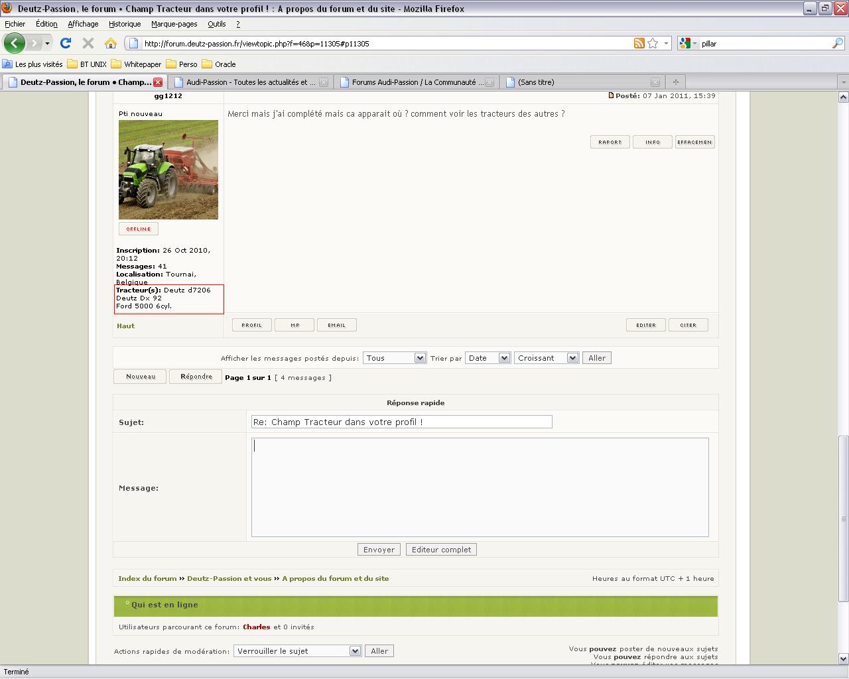Click inside the Message text area
The width and height of the screenshot is (849, 679).
click(x=480, y=487)
